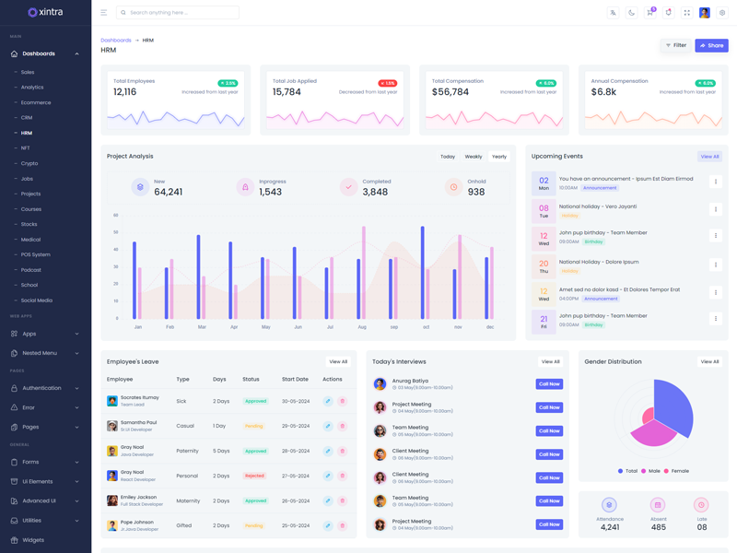Toggle dark mode with the moon icon

click(631, 13)
